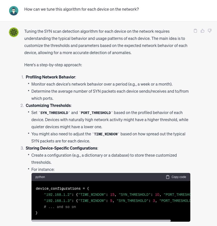
Task: Click the device_configurations variable name
Action: pos(58,189)
